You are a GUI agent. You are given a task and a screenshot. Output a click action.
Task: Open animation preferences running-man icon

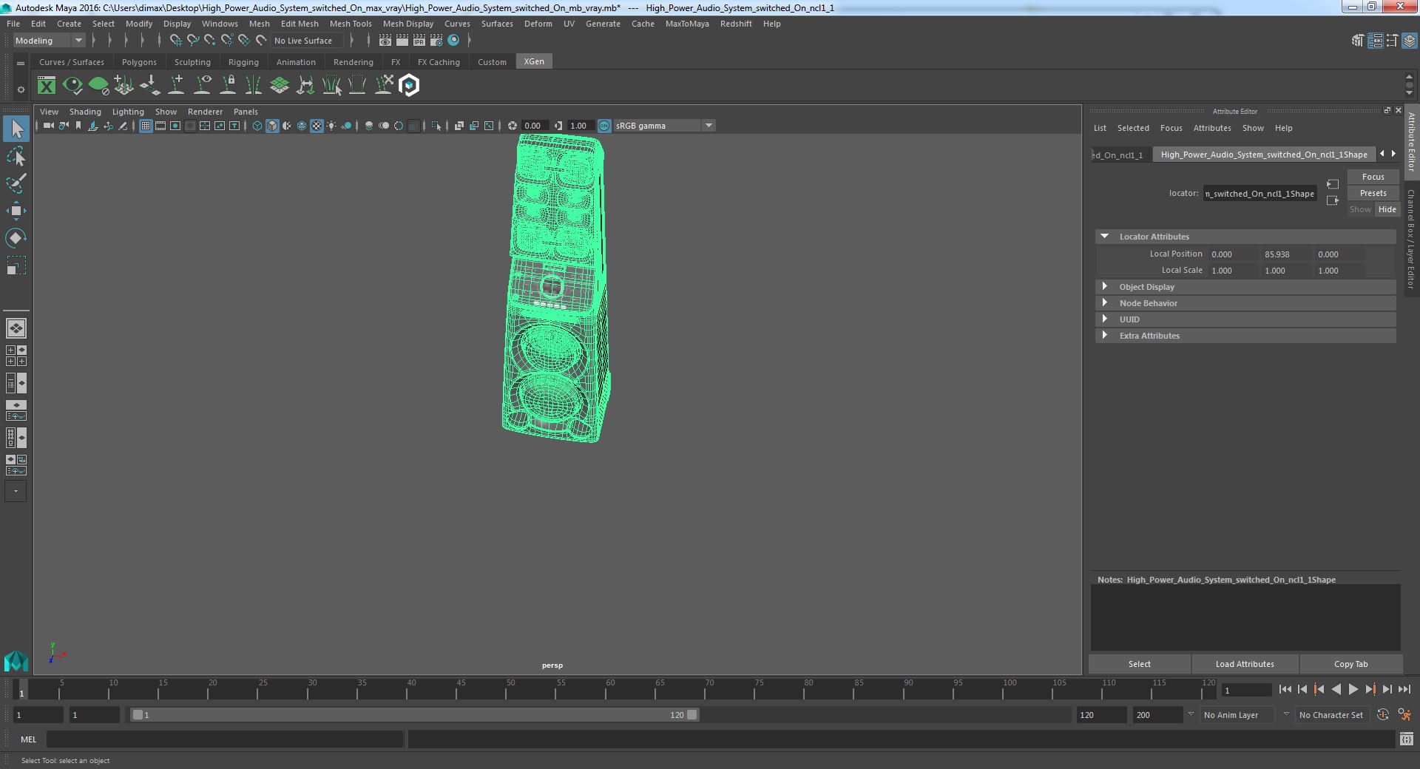click(x=1404, y=715)
